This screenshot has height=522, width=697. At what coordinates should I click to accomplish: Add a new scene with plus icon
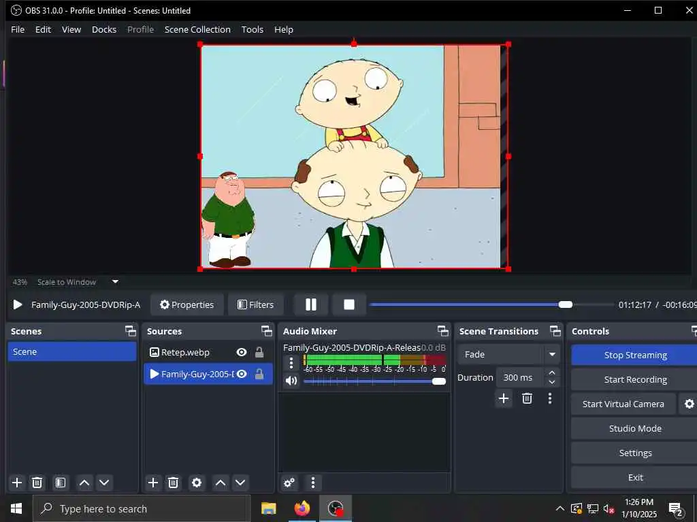pyautogui.click(x=17, y=483)
